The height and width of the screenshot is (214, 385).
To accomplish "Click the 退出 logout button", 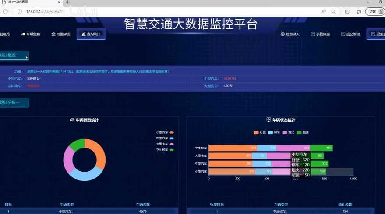I will (x=376, y=34).
